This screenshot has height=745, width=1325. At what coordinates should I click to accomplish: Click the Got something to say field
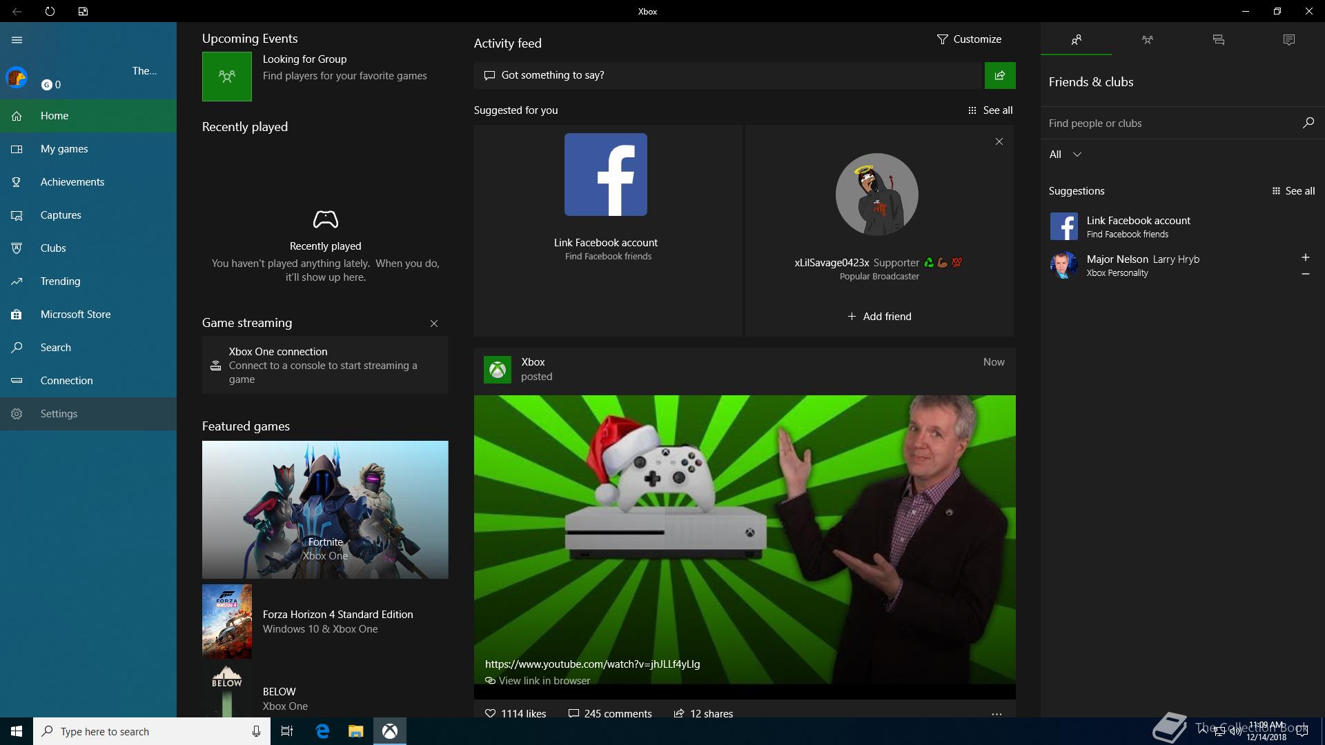tap(728, 75)
